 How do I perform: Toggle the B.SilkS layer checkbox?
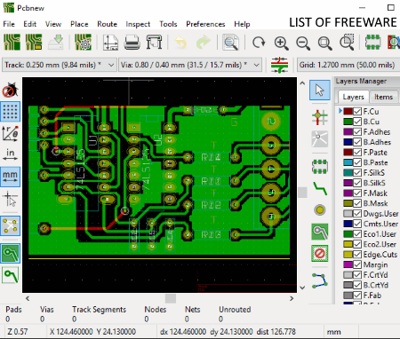pyautogui.click(x=357, y=183)
